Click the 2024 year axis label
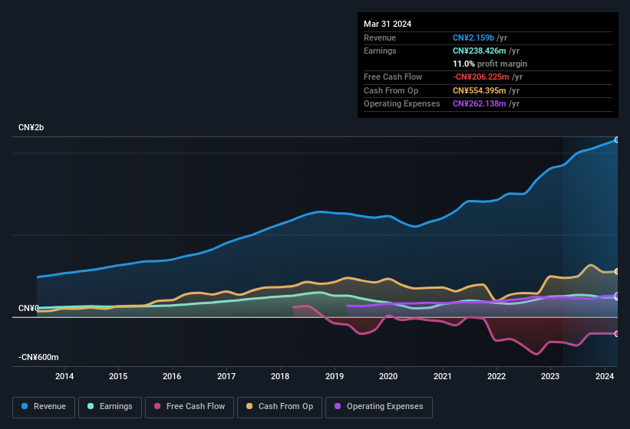The width and height of the screenshot is (630, 429). [605, 376]
